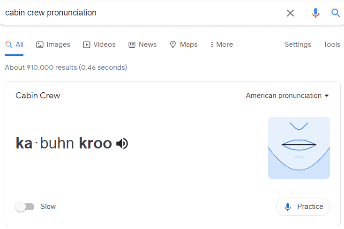Open the American pronunciation dropdown
This screenshot has width=344, height=229.
point(287,96)
